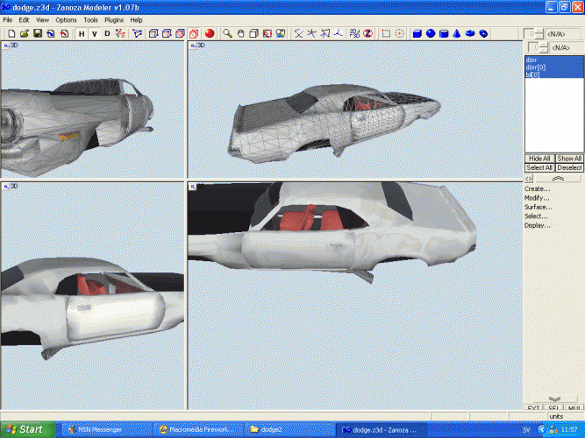
Task: Click the New file icon
Action: click(11, 33)
